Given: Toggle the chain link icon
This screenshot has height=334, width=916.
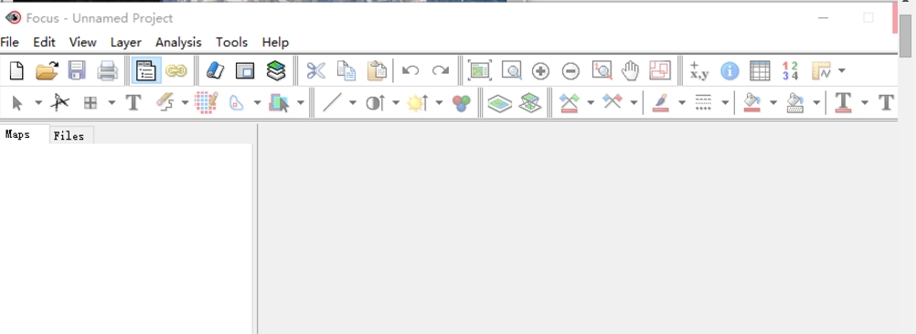Looking at the screenshot, I should click(176, 71).
